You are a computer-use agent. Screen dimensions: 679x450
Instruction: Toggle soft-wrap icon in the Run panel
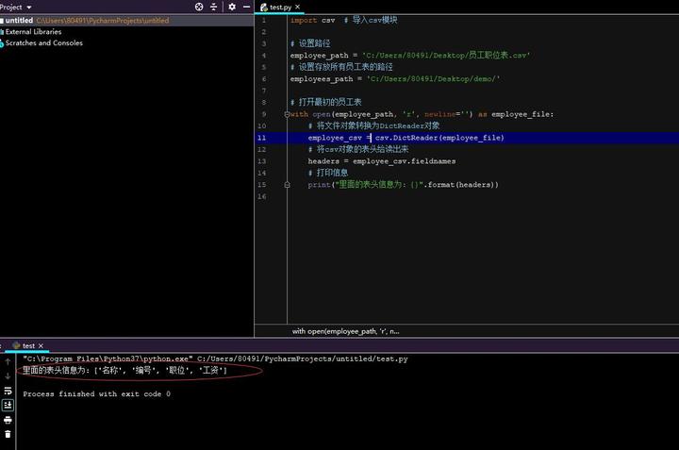click(x=8, y=391)
